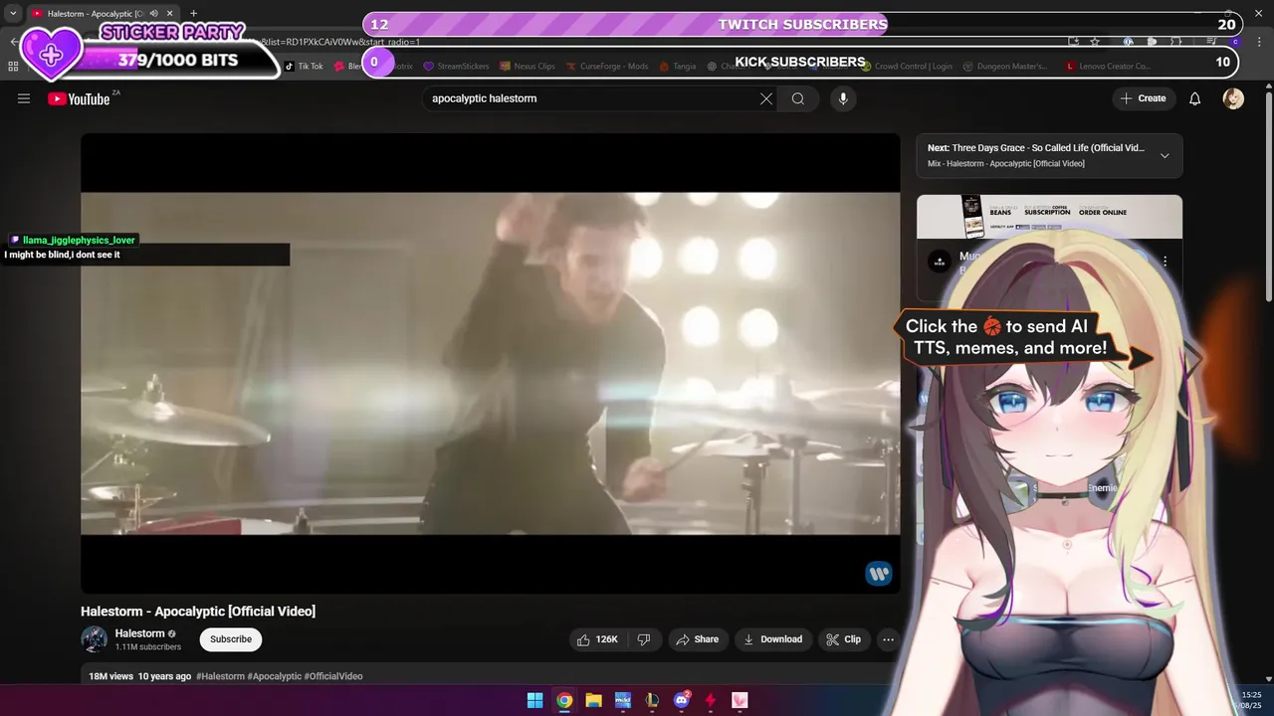Dislike the Halestorm video
Screen dimensions: 1274x716
pos(644,639)
